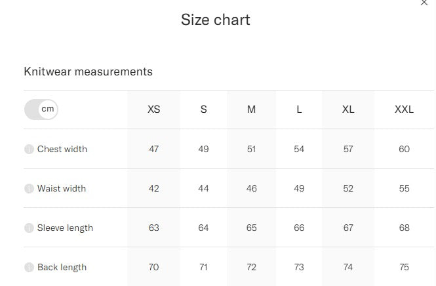Click the info icon beside Chest width
Screen dimensions: 436x286
click(x=29, y=149)
